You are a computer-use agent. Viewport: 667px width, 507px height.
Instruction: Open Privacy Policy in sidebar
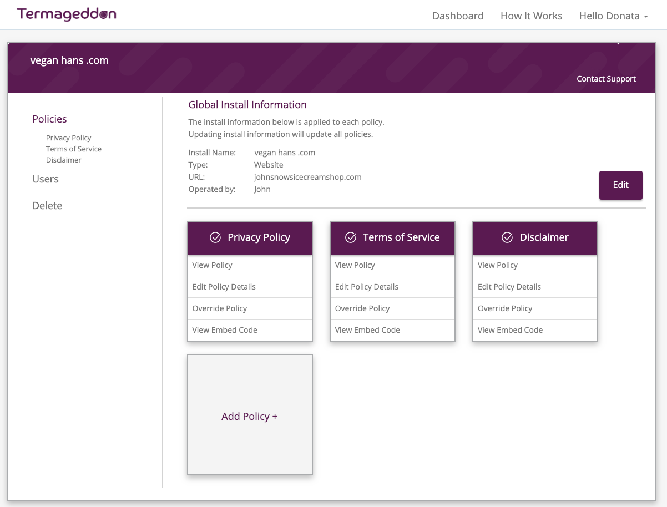69,138
